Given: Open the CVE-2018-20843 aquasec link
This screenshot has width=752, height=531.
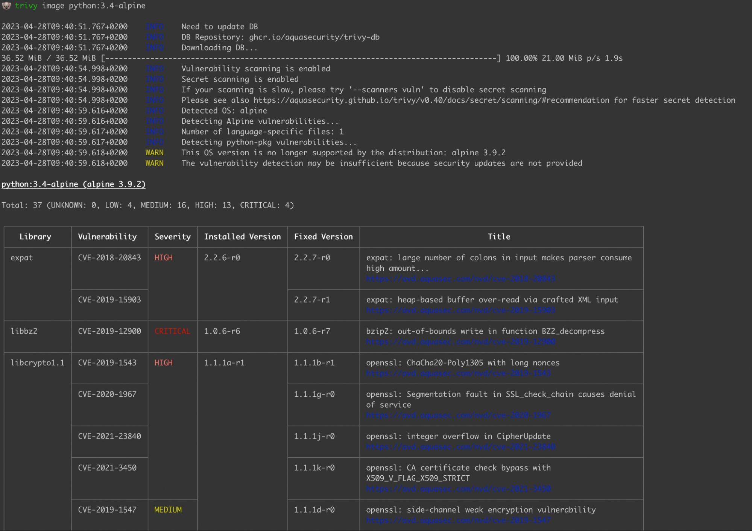Looking at the screenshot, I should click(x=460, y=279).
